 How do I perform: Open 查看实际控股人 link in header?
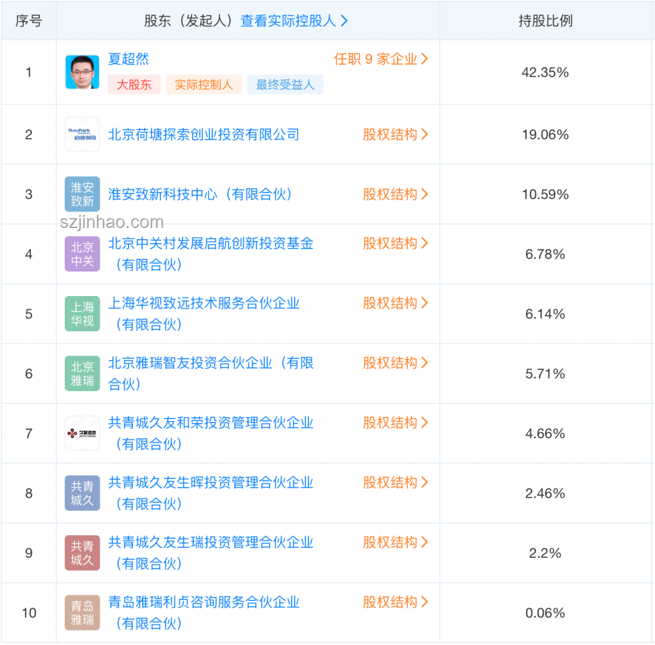pyautogui.click(x=294, y=20)
